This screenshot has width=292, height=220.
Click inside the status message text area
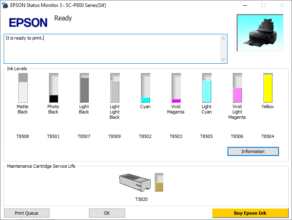(x=112, y=49)
